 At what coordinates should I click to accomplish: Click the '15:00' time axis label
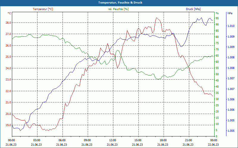pyautogui.click(x=138, y=140)
